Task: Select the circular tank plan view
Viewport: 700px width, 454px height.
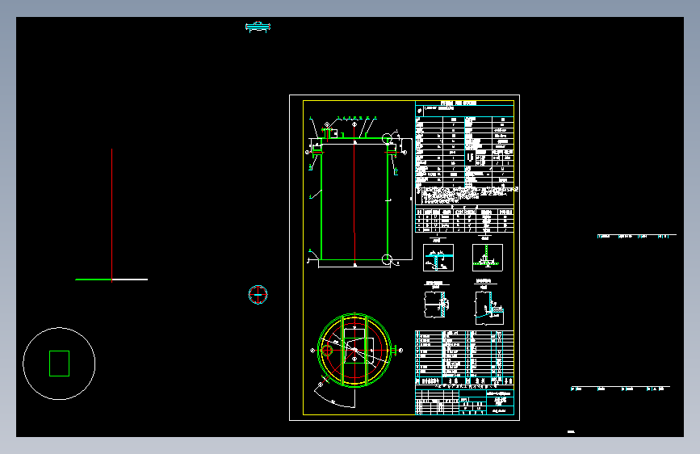Action: click(x=355, y=350)
